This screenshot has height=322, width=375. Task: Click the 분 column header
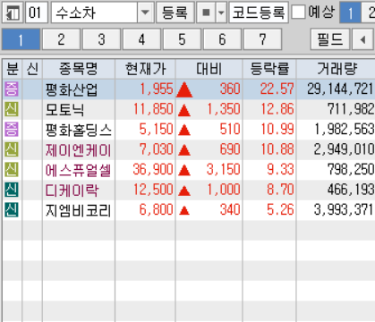coord(13,69)
